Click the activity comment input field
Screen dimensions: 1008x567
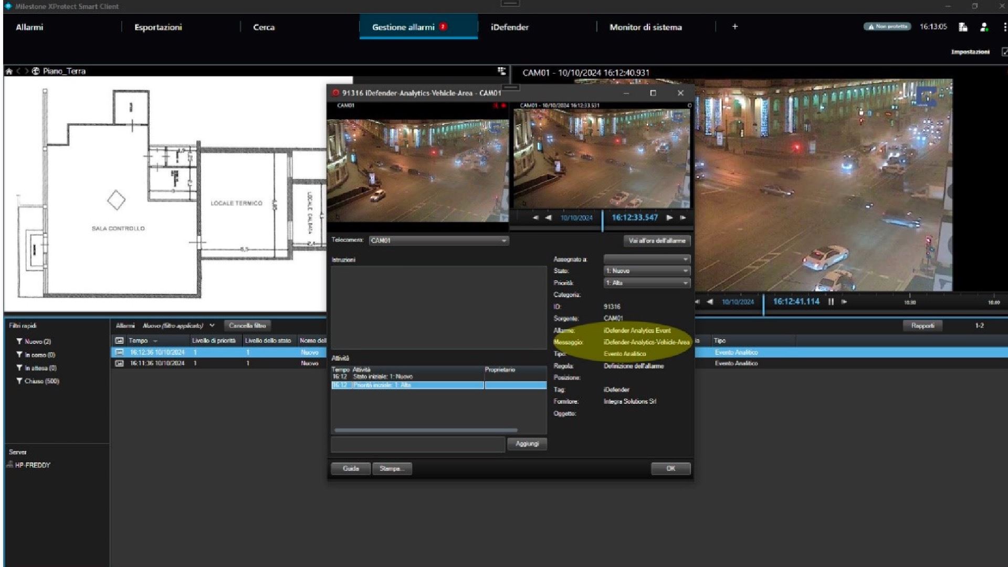[x=418, y=444]
